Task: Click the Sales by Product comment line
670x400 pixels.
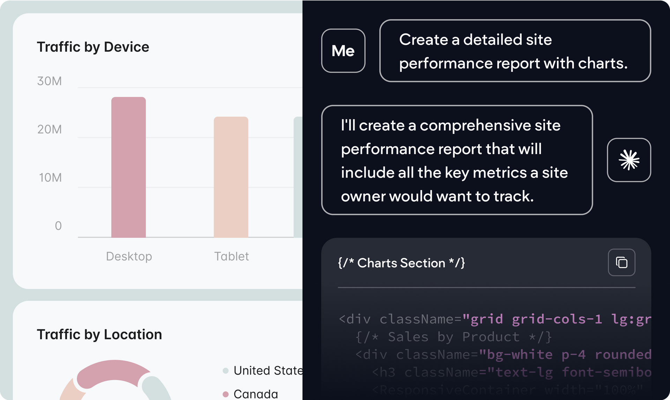Action: [454, 337]
